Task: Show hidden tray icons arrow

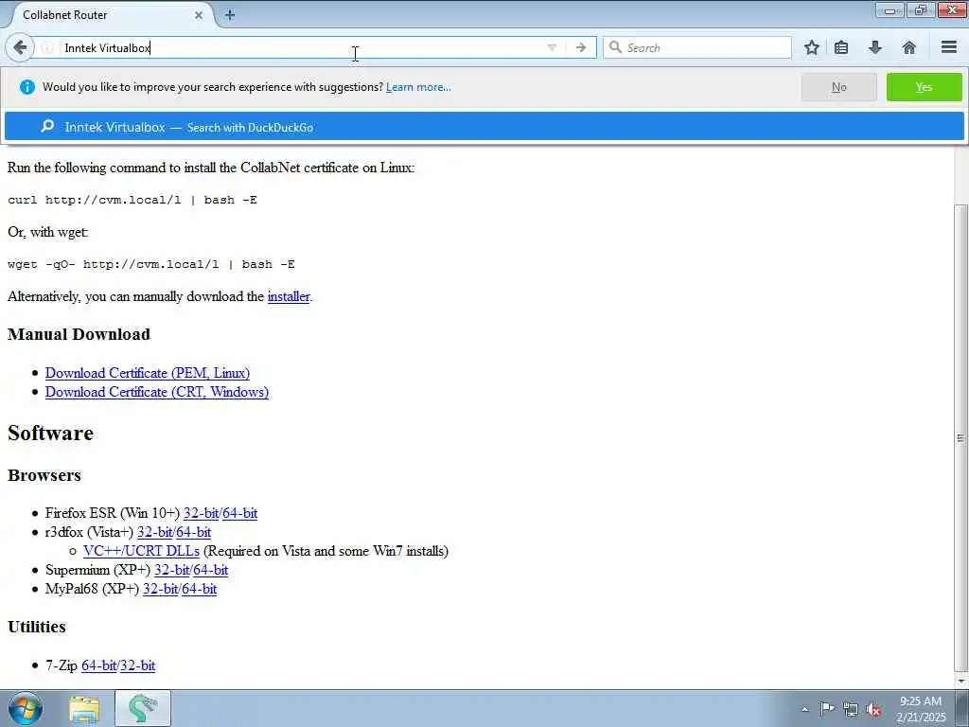Action: tap(804, 710)
